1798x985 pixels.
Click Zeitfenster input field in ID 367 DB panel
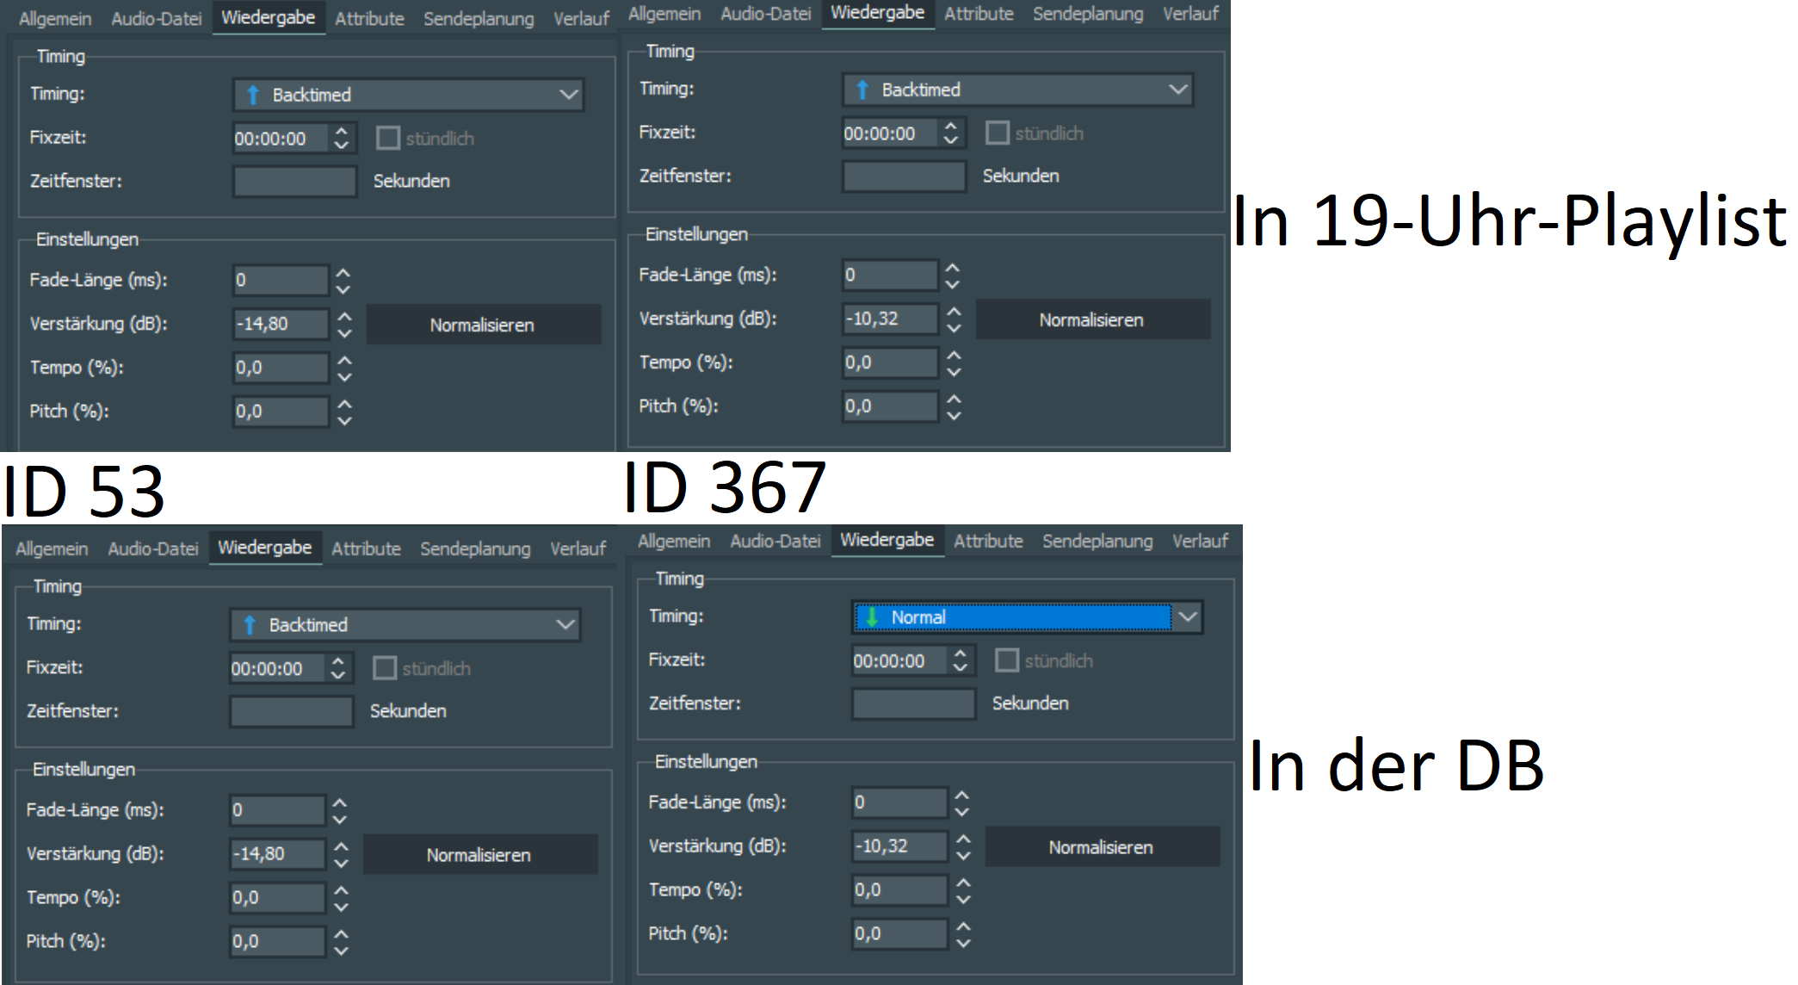point(912,703)
